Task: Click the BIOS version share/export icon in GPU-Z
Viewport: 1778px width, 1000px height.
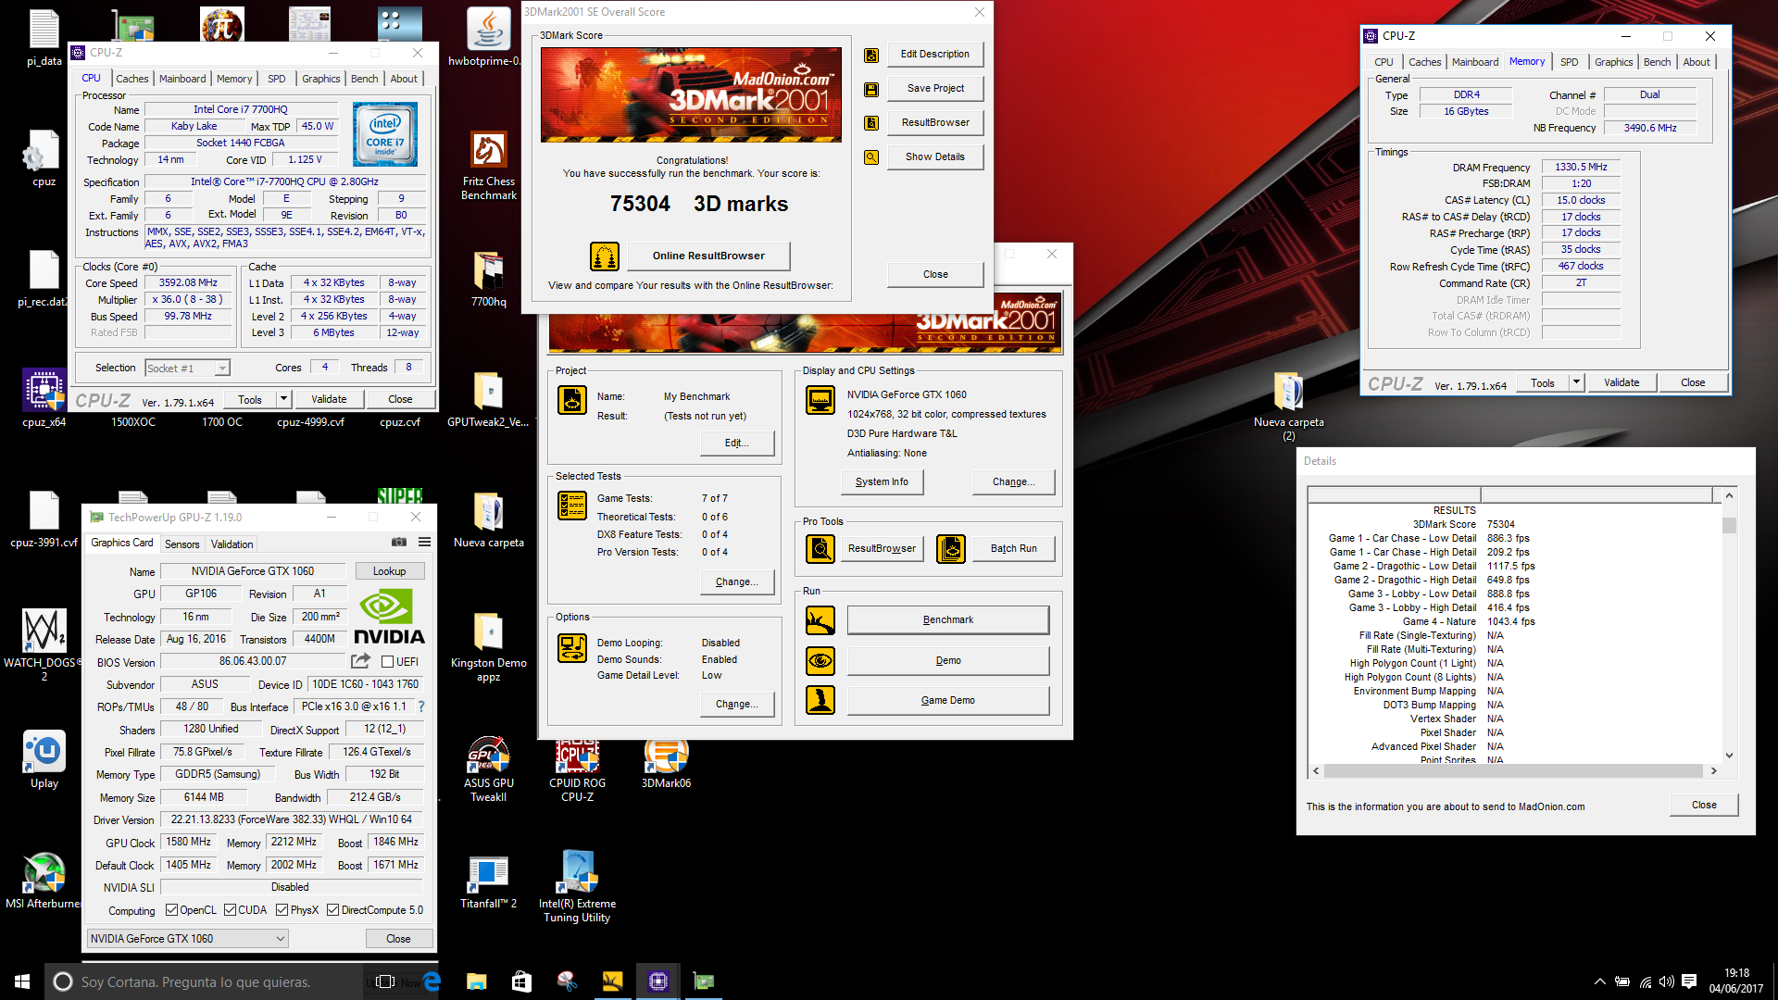Action: tap(360, 661)
